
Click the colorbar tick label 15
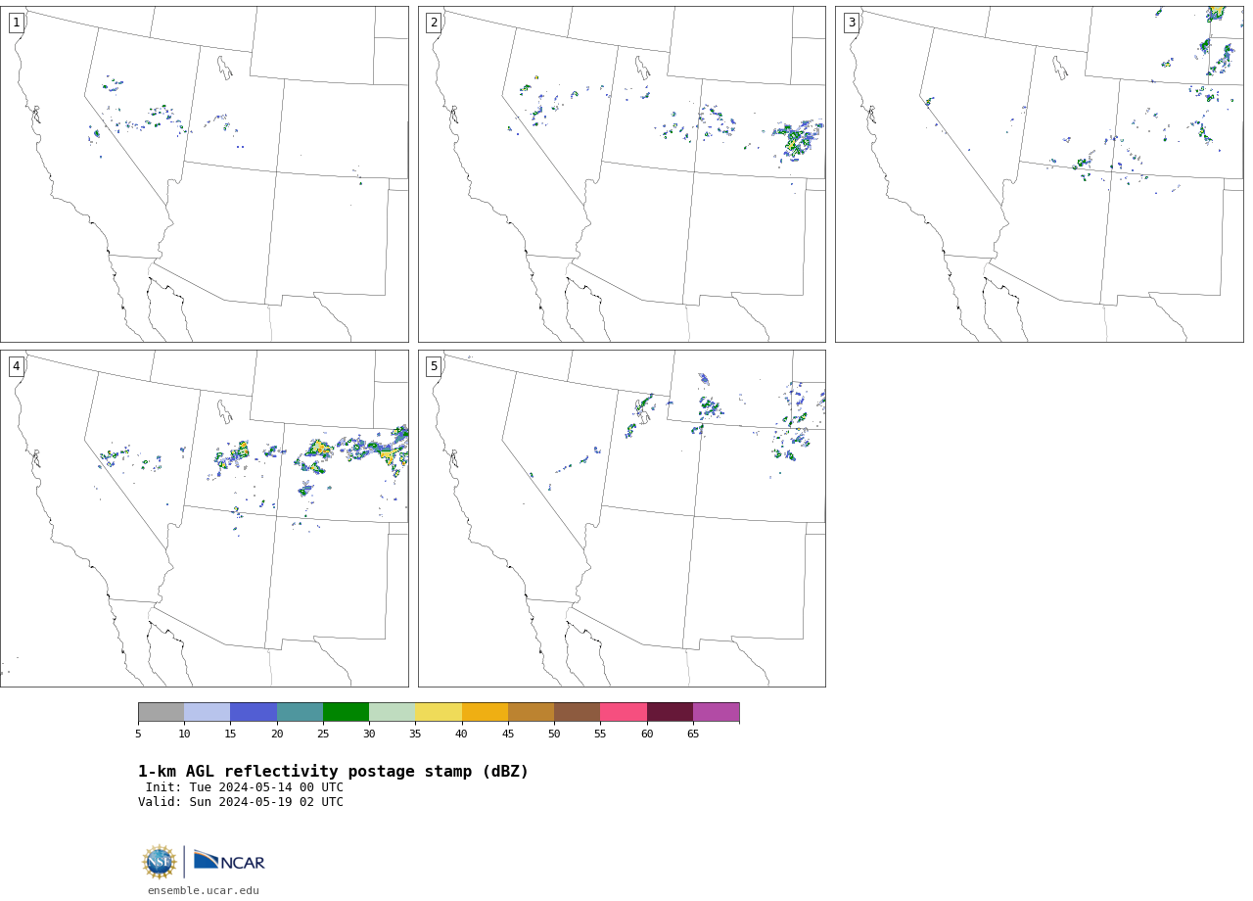point(230,734)
